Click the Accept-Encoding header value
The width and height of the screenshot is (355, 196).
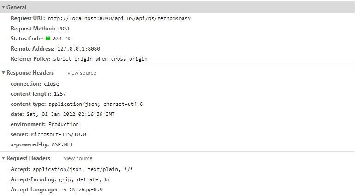84,179
